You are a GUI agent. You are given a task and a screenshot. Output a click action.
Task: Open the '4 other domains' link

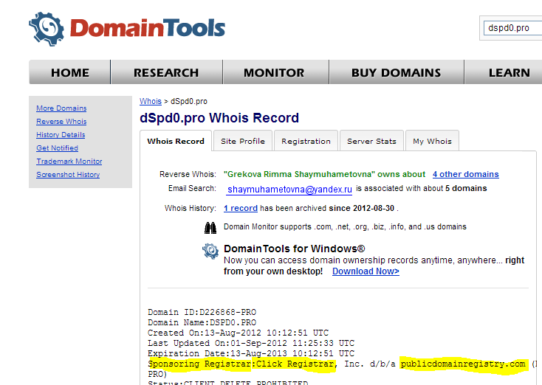[x=466, y=174]
